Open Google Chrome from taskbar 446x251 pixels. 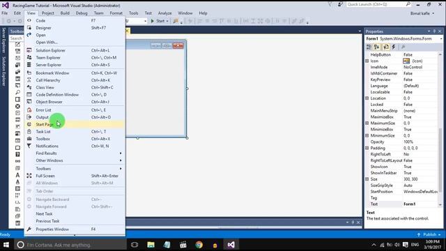(x=199, y=245)
